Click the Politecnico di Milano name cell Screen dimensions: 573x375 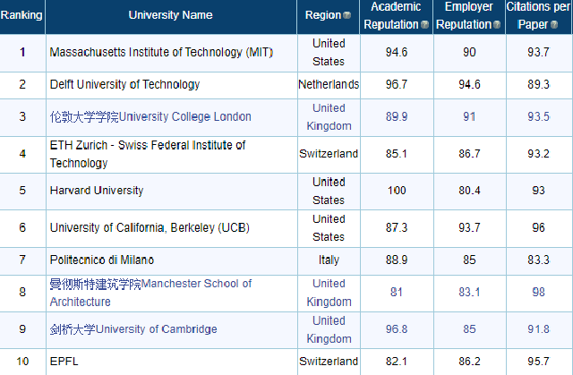point(102,260)
